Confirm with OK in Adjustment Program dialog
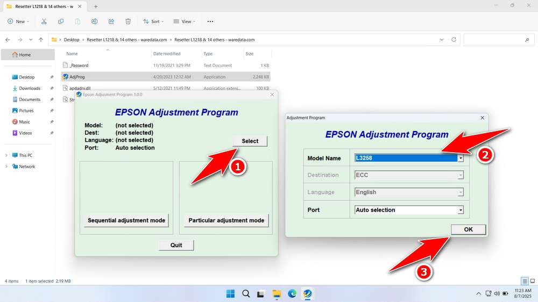The height and width of the screenshot is (302, 538). click(x=469, y=229)
